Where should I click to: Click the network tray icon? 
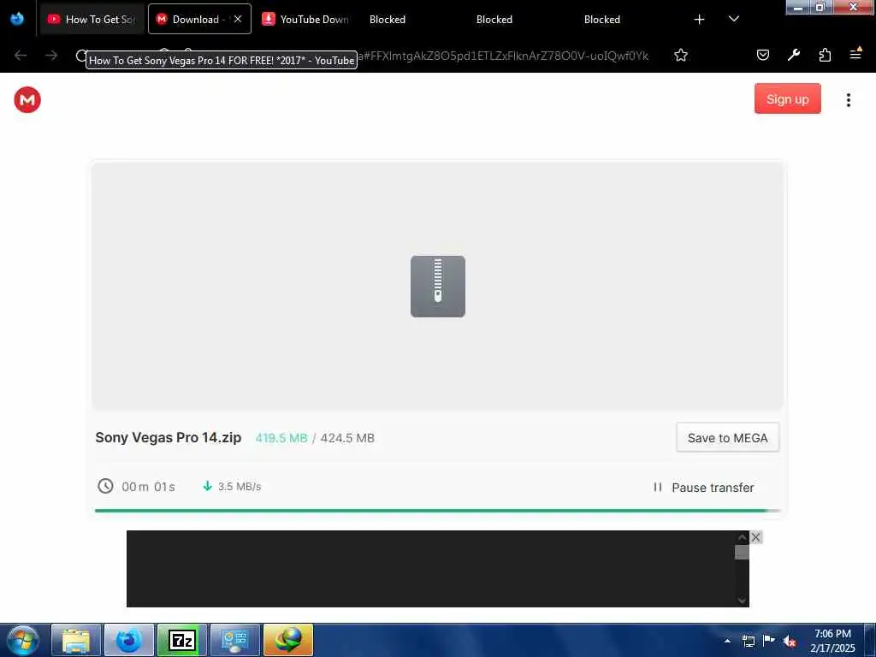coord(749,641)
